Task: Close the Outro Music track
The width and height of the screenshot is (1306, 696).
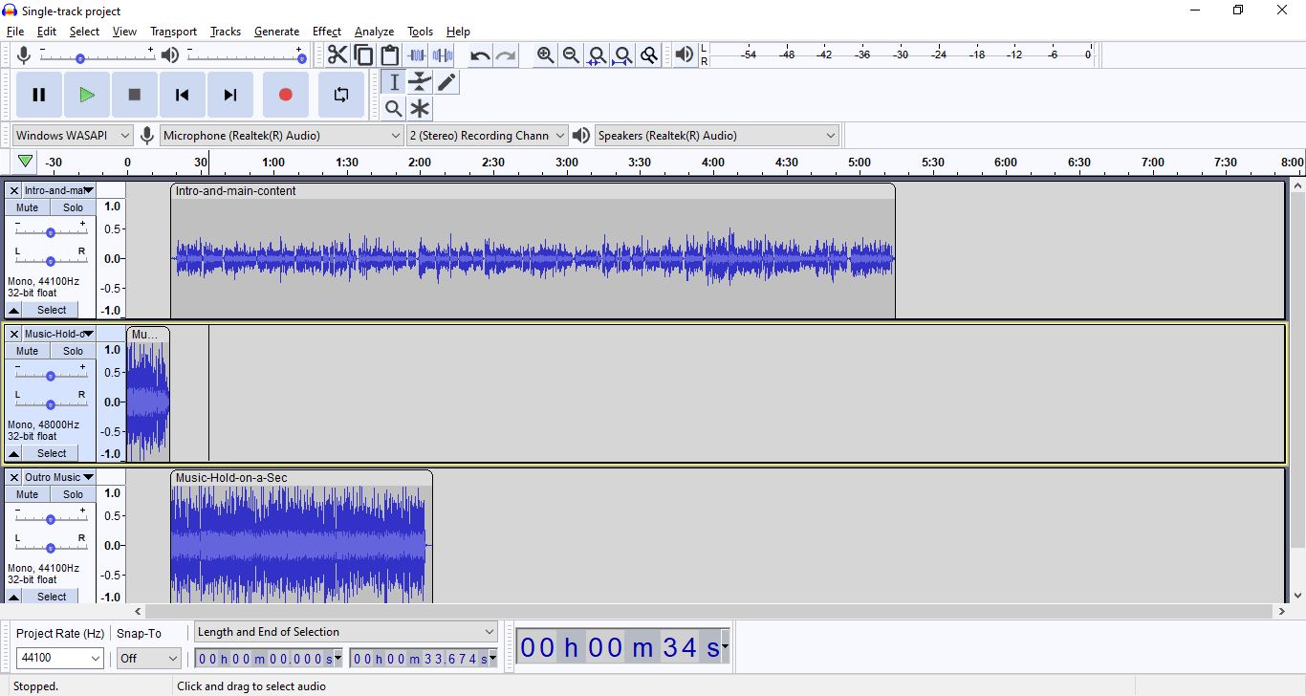Action: point(14,477)
